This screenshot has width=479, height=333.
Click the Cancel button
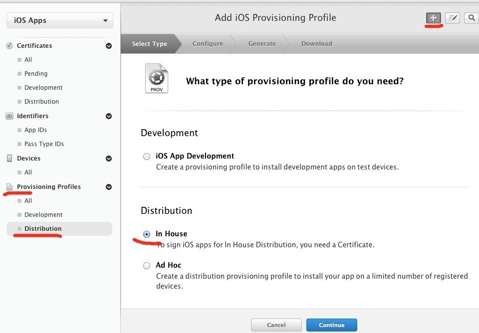pos(276,325)
